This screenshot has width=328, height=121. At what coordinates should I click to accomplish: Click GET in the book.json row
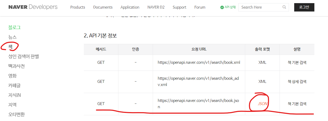pyautogui.click(x=101, y=104)
